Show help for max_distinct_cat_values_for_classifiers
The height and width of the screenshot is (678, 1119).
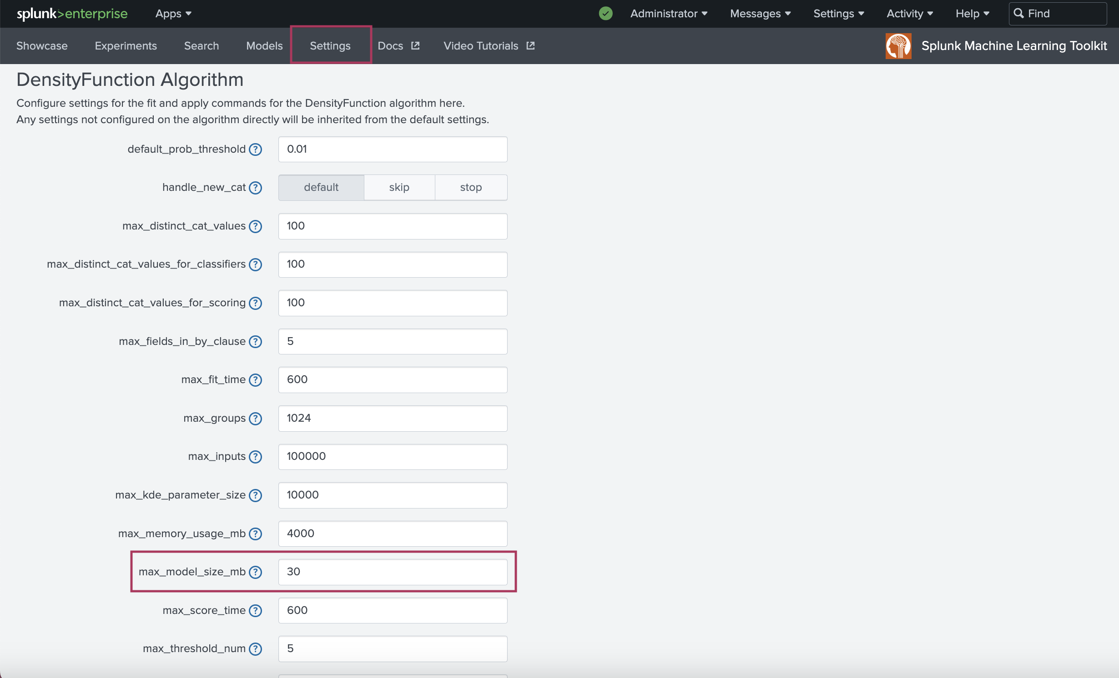pyautogui.click(x=256, y=264)
